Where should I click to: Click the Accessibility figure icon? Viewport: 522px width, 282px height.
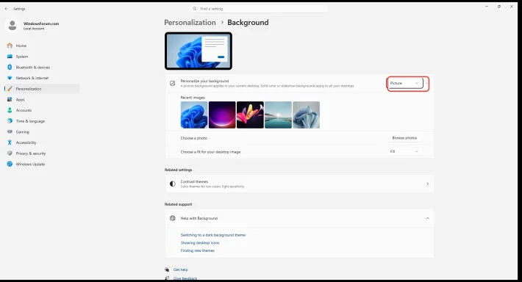tap(10, 142)
